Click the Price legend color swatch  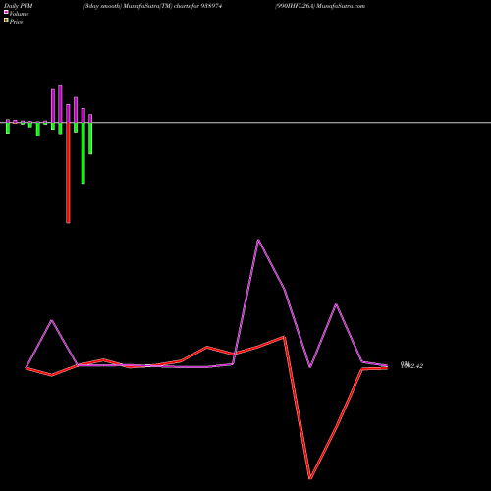pyautogui.click(x=6, y=21)
